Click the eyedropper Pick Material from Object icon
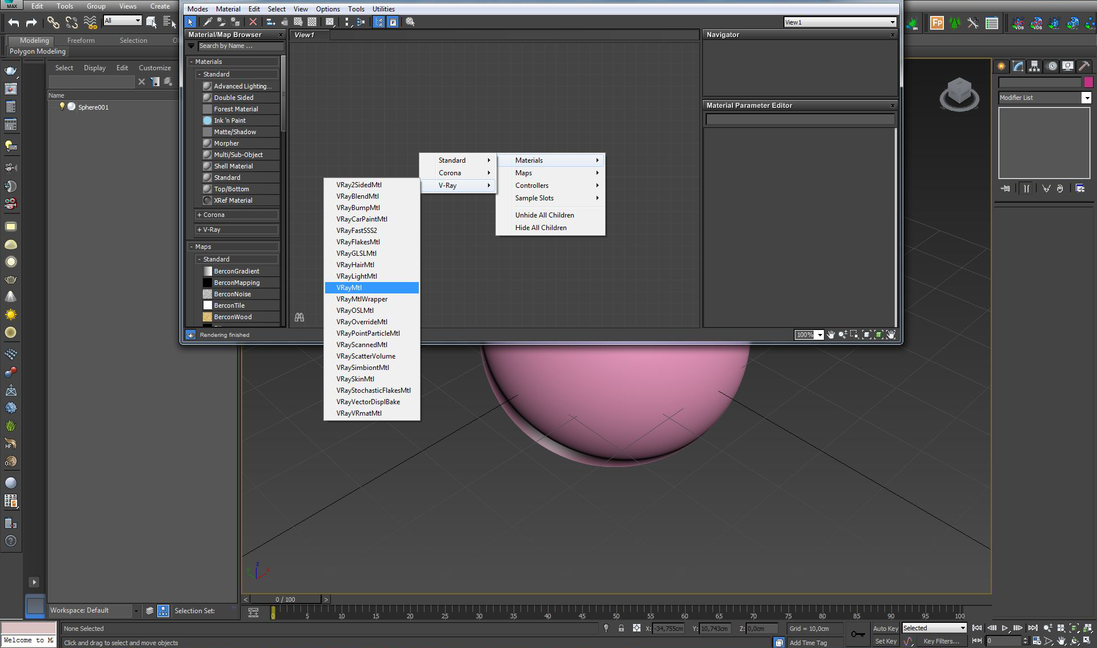The image size is (1097, 648). pyautogui.click(x=208, y=22)
